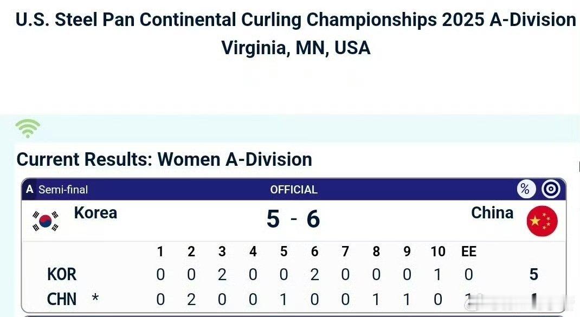Click Korea's total score of 5
Viewport: 580px width, 317px height.
tap(533, 275)
